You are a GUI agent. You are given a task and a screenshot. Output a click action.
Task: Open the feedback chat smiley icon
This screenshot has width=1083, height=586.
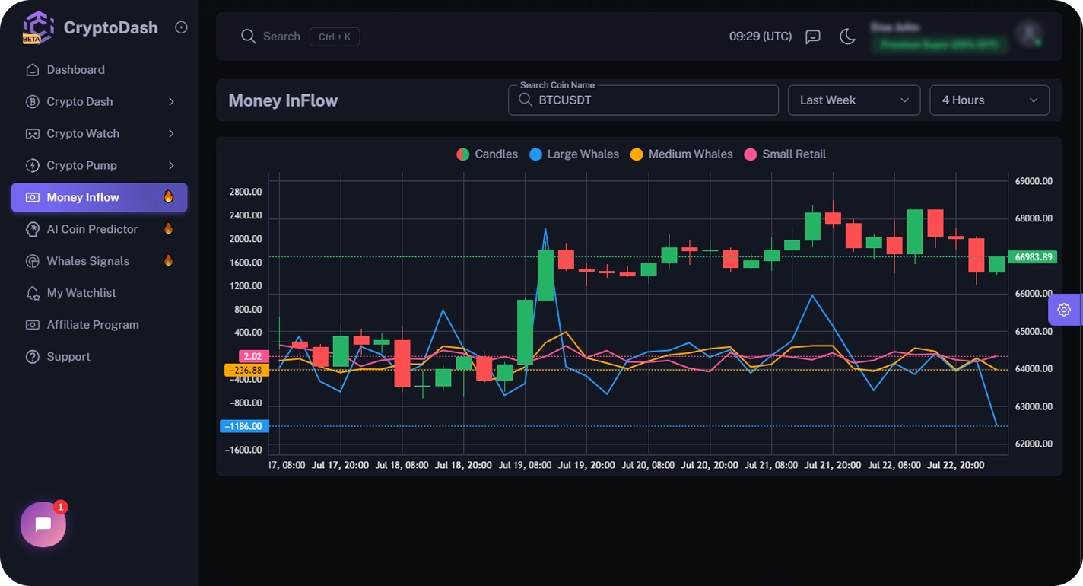[813, 37]
